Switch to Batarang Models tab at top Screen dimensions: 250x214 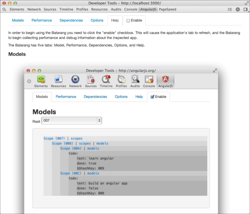[18, 20]
